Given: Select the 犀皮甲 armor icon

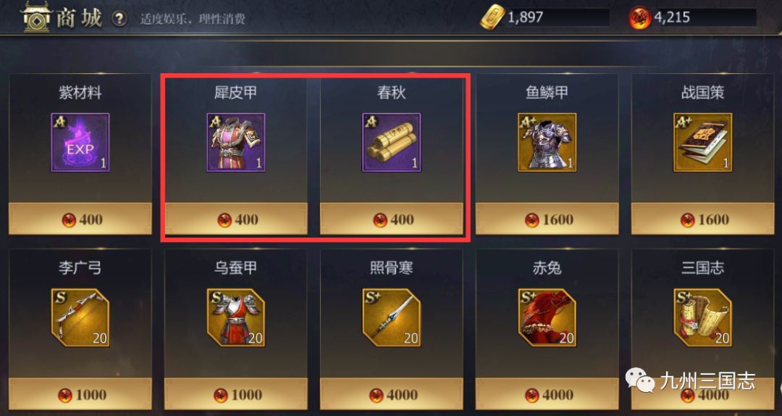Looking at the screenshot, I should [x=236, y=142].
